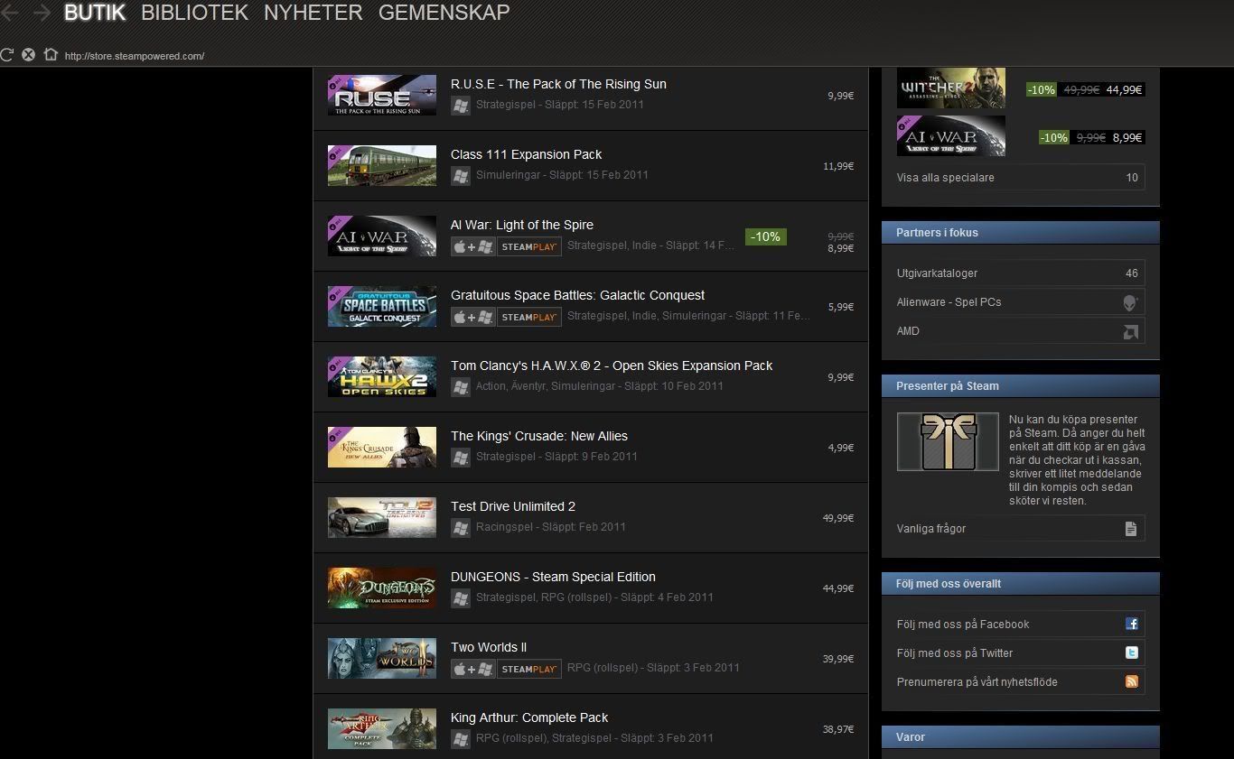Click the Facebook icon
The height and width of the screenshot is (759, 1234).
pyautogui.click(x=1132, y=624)
